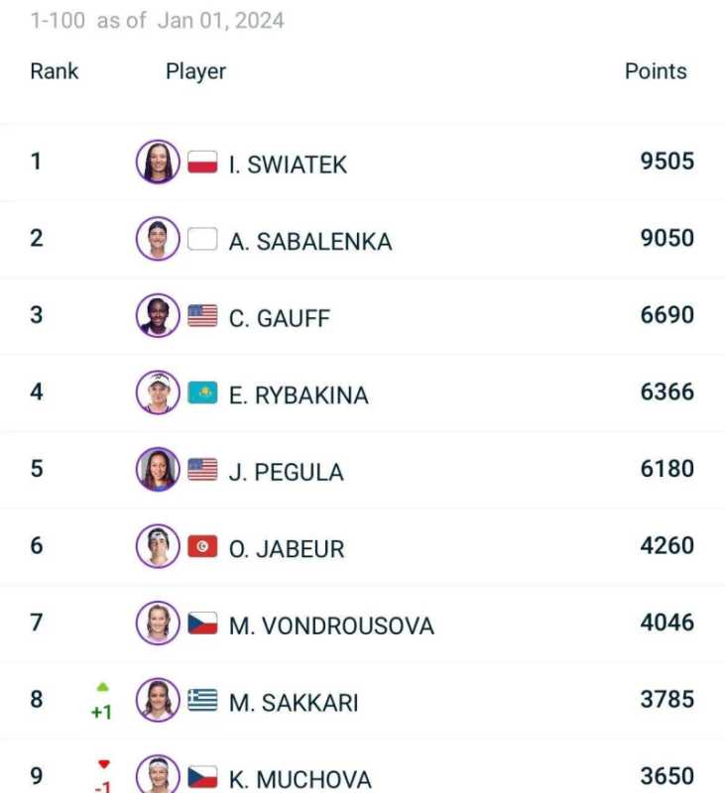
Task: Click the Poland flag icon
Action: [202, 163]
